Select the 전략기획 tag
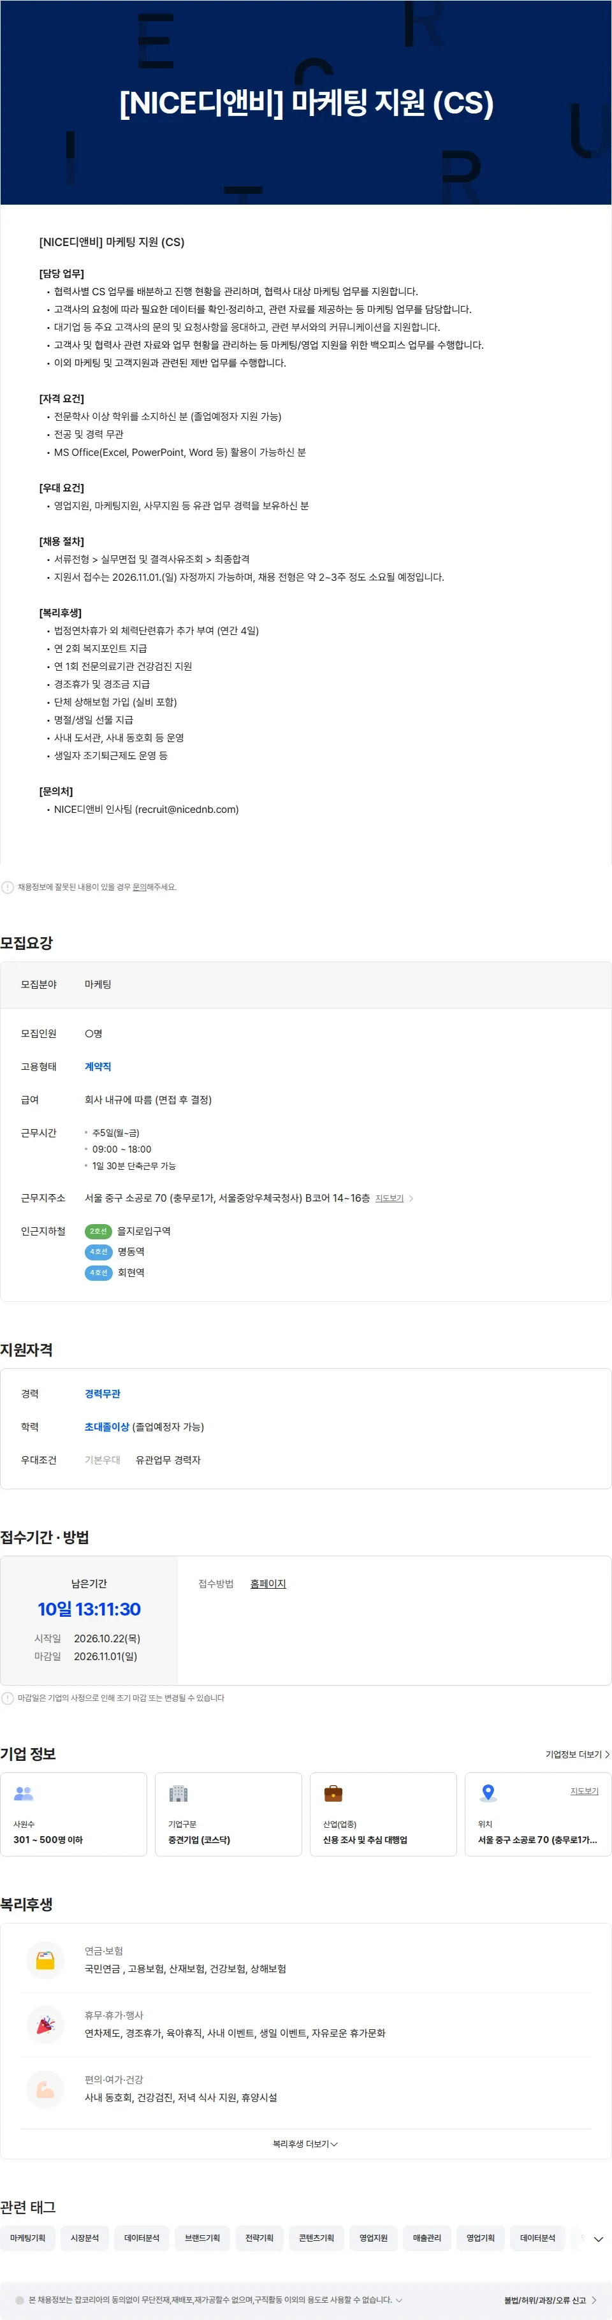 tap(259, 2237)
